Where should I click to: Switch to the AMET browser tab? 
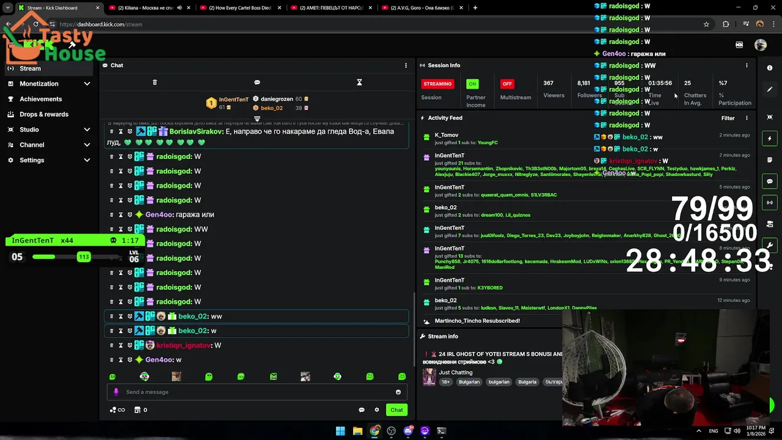coord(331,8)
